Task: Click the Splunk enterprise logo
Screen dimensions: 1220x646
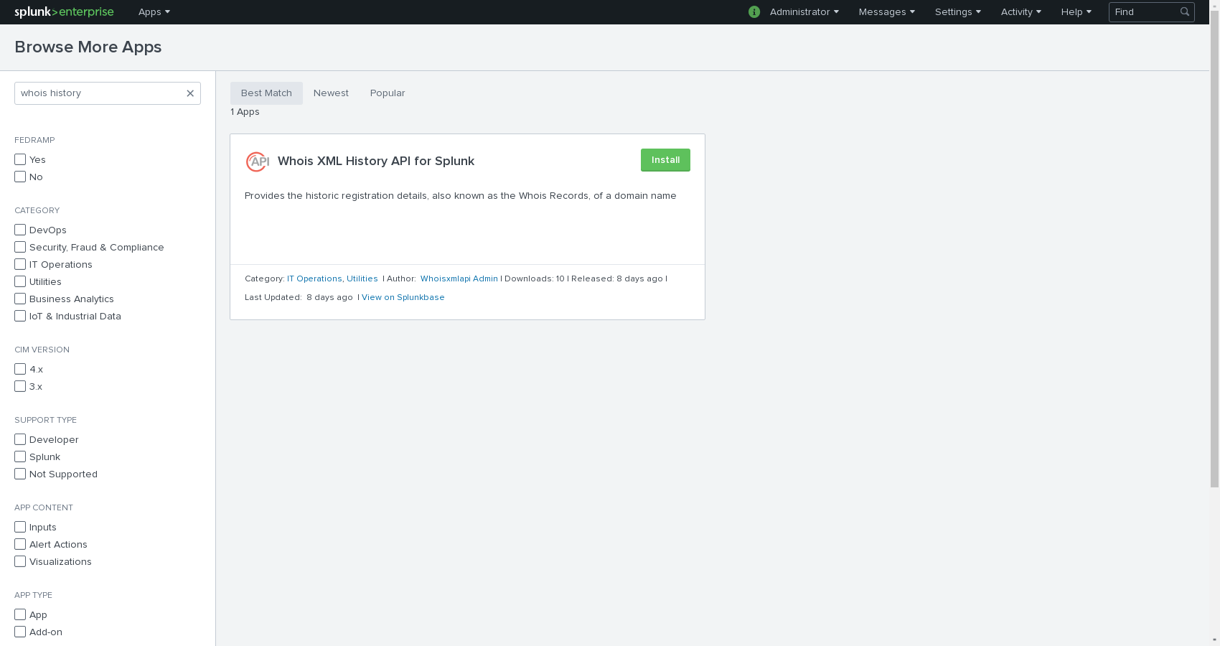Action: (64, 12)
